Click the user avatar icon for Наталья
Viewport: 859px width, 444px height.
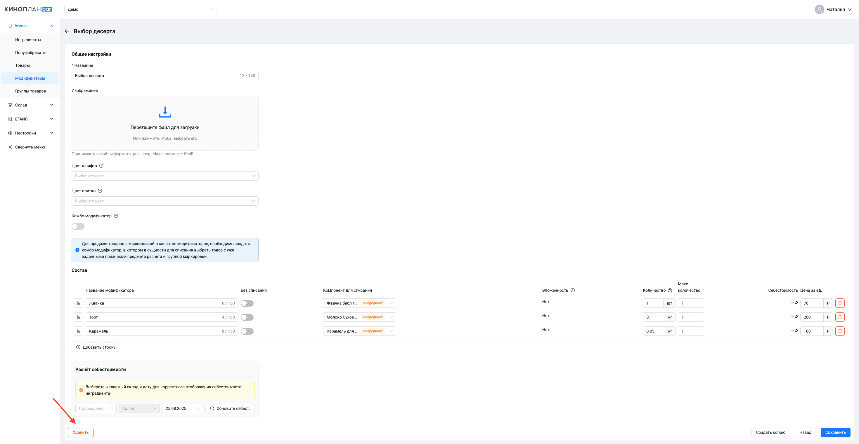(819, 9)
